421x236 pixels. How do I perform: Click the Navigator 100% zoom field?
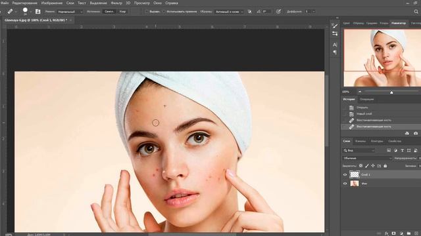click(347, 92)
